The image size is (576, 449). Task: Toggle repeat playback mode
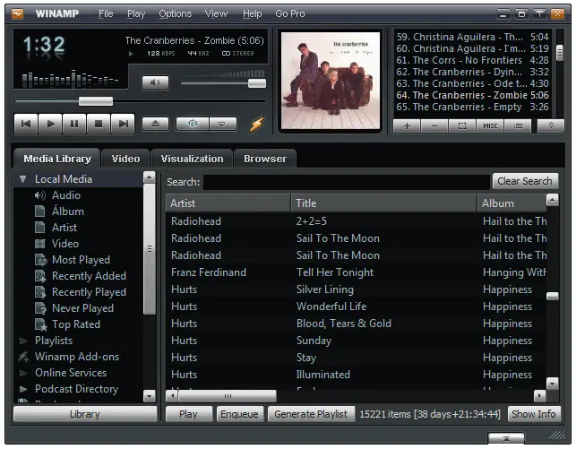(223, 124)
